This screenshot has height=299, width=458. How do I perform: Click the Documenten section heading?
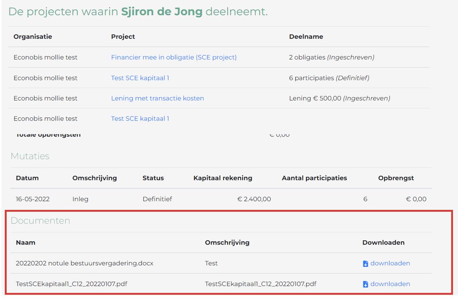(x=40, y=221)
